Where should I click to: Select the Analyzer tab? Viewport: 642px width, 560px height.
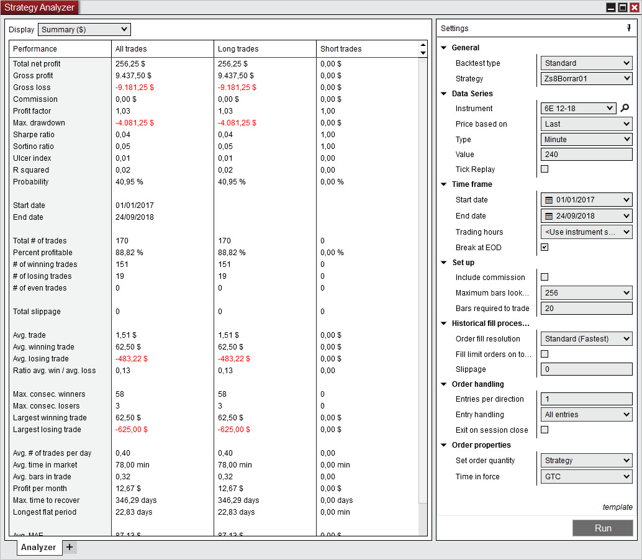pos(38,547)
